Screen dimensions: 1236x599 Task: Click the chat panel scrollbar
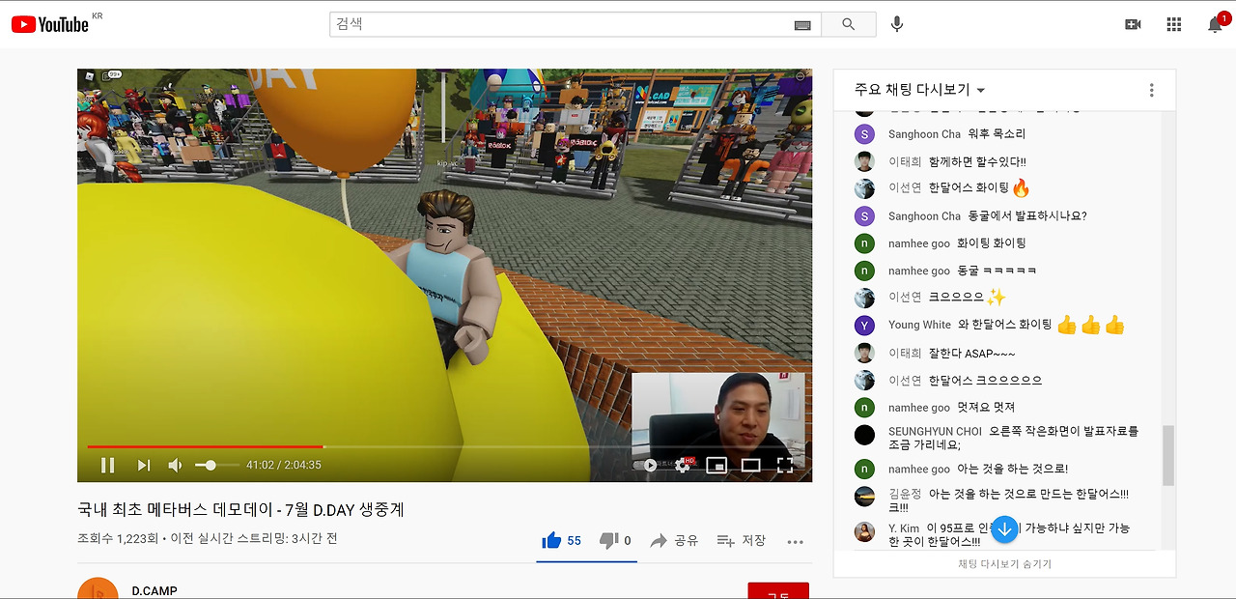1168,455
